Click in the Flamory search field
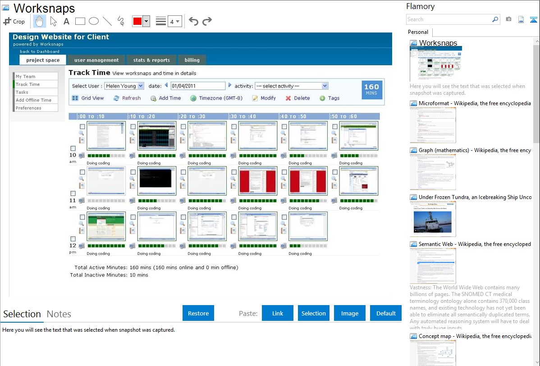 pyautogui.click(x=448, y=19)
